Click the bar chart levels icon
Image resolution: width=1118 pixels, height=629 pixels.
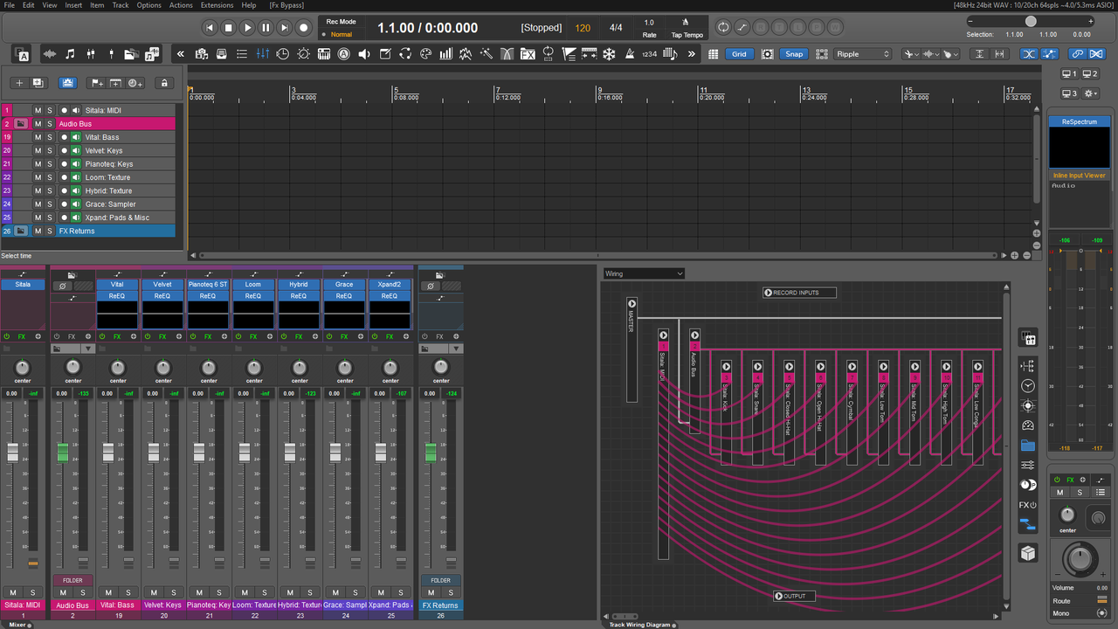[446, 54]
